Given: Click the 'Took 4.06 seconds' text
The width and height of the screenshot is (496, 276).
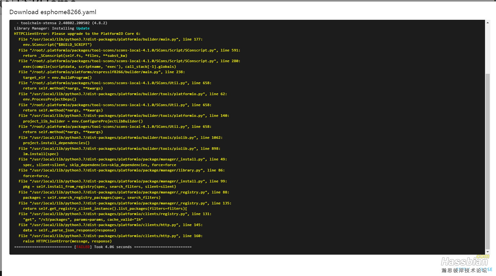Looking at the screenshot, I should (113, 247).
